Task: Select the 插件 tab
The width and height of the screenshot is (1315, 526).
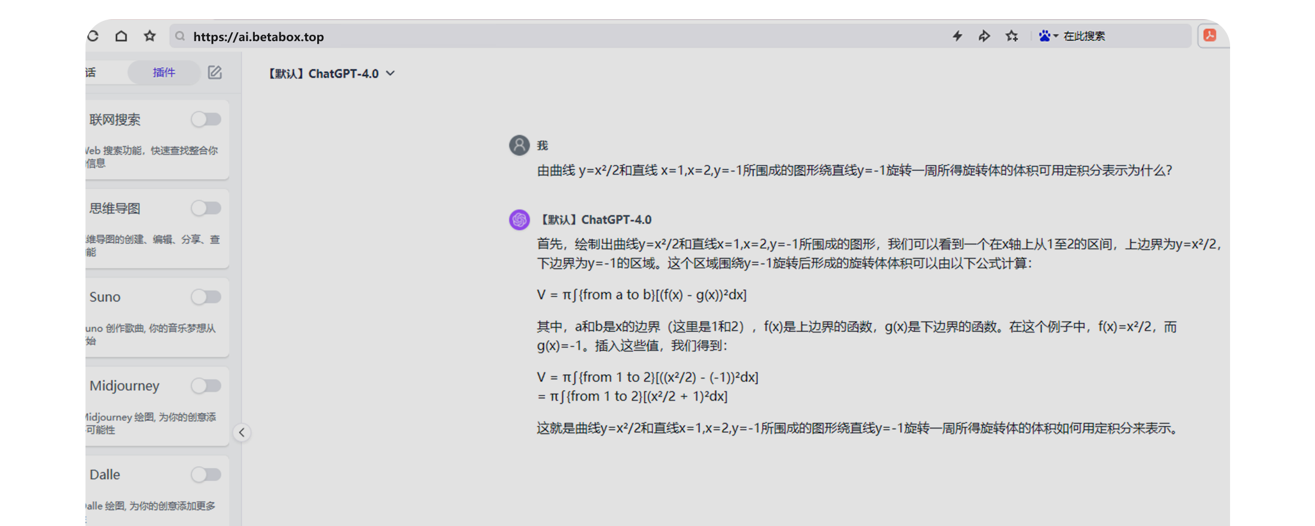Action: [164, 72]
